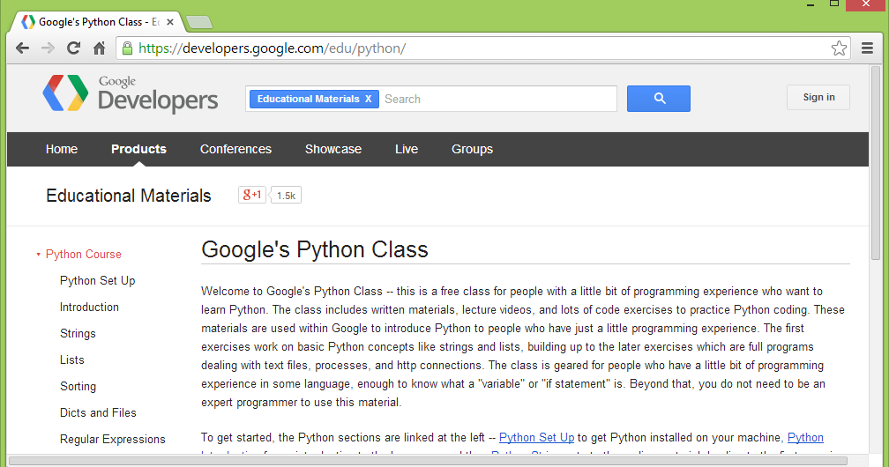Click the g+1 button
This screenshot has height=467, width=889.
252,195
